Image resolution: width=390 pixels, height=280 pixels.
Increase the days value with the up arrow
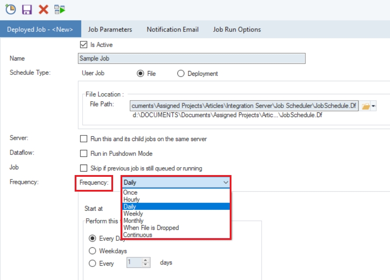click(146, 260)
